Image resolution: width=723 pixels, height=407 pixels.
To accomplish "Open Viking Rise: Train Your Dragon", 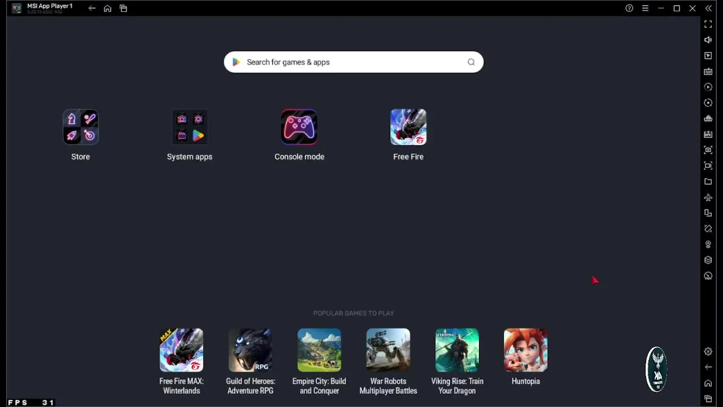I will click(x=457, y=350).
